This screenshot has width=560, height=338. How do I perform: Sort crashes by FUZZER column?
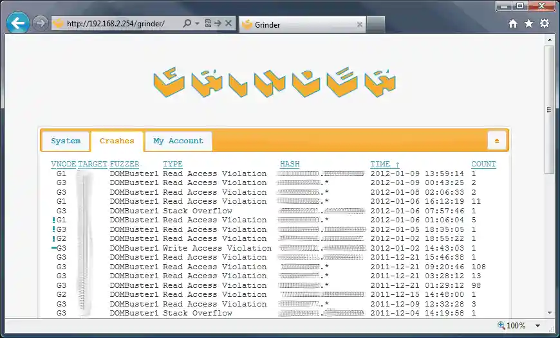pos(124,164)
